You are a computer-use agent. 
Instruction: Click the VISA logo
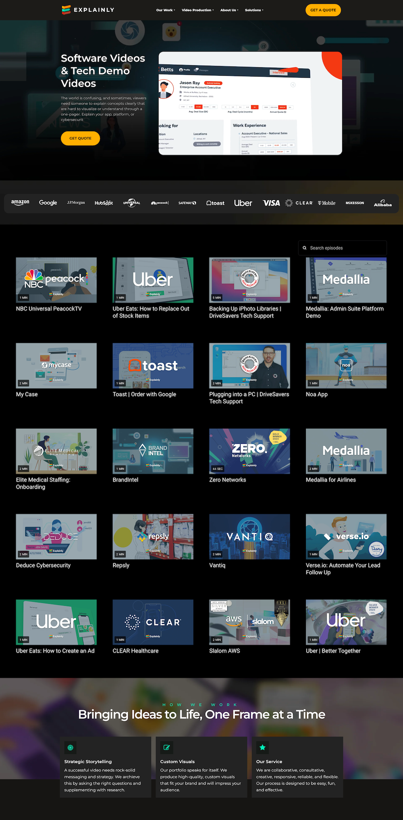click(271, 203)
